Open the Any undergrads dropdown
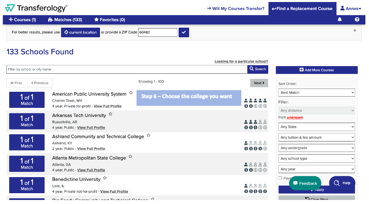The width and height of the screenshot is (369, 204). pos(316,148)
